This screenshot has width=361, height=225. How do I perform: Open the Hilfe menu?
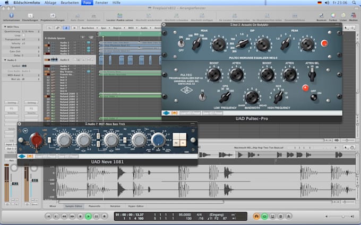click(116, 3)
